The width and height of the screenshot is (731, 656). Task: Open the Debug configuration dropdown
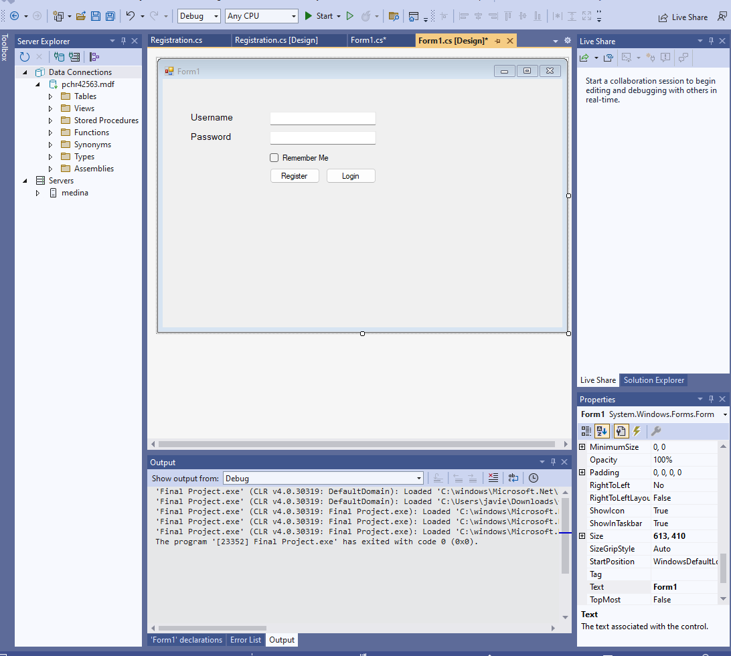199,16
